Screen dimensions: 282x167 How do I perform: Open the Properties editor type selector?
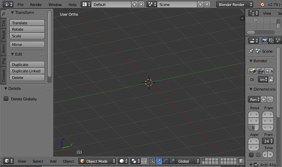tap(254, 41)
